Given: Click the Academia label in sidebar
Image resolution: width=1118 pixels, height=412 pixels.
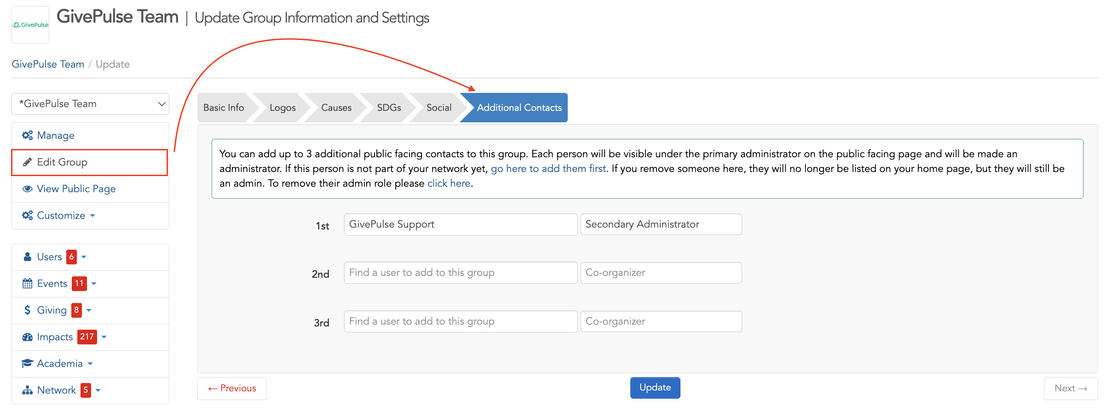Looking at the screenshot, I should pos(60,364).
